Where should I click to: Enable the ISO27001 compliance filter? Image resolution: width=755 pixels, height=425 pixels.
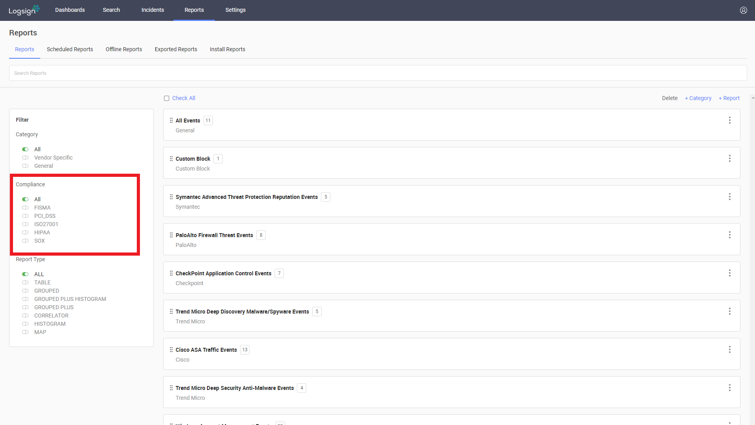[x=25, y=224]
